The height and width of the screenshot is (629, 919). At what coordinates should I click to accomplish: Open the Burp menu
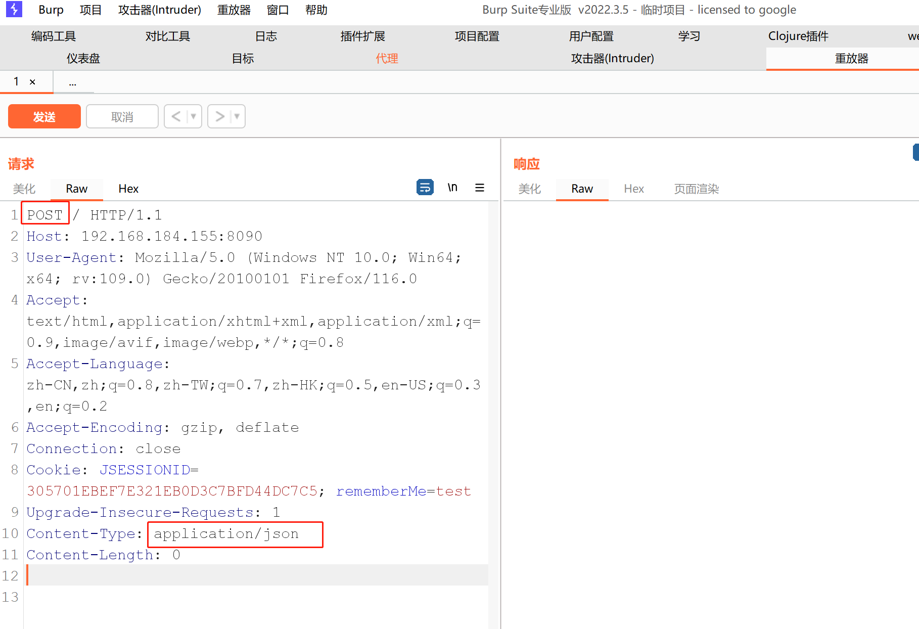pyautogui.click(x=51, y=10)
